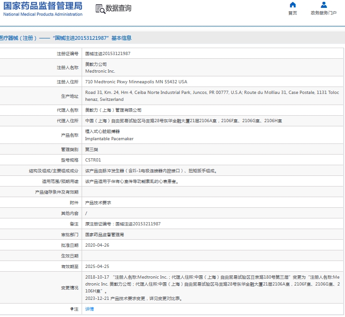345x317 pixels.
Task: Click the expiry date 2025-04-25
Action: [97, 266]
